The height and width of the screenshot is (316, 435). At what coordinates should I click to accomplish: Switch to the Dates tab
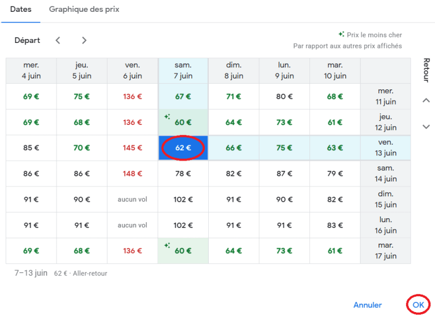(x=21, y=10)
